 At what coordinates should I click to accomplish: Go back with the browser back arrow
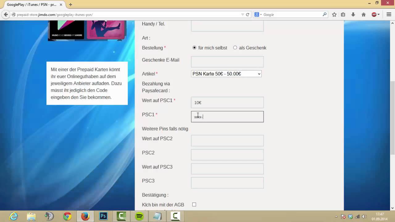pos(6,14)
